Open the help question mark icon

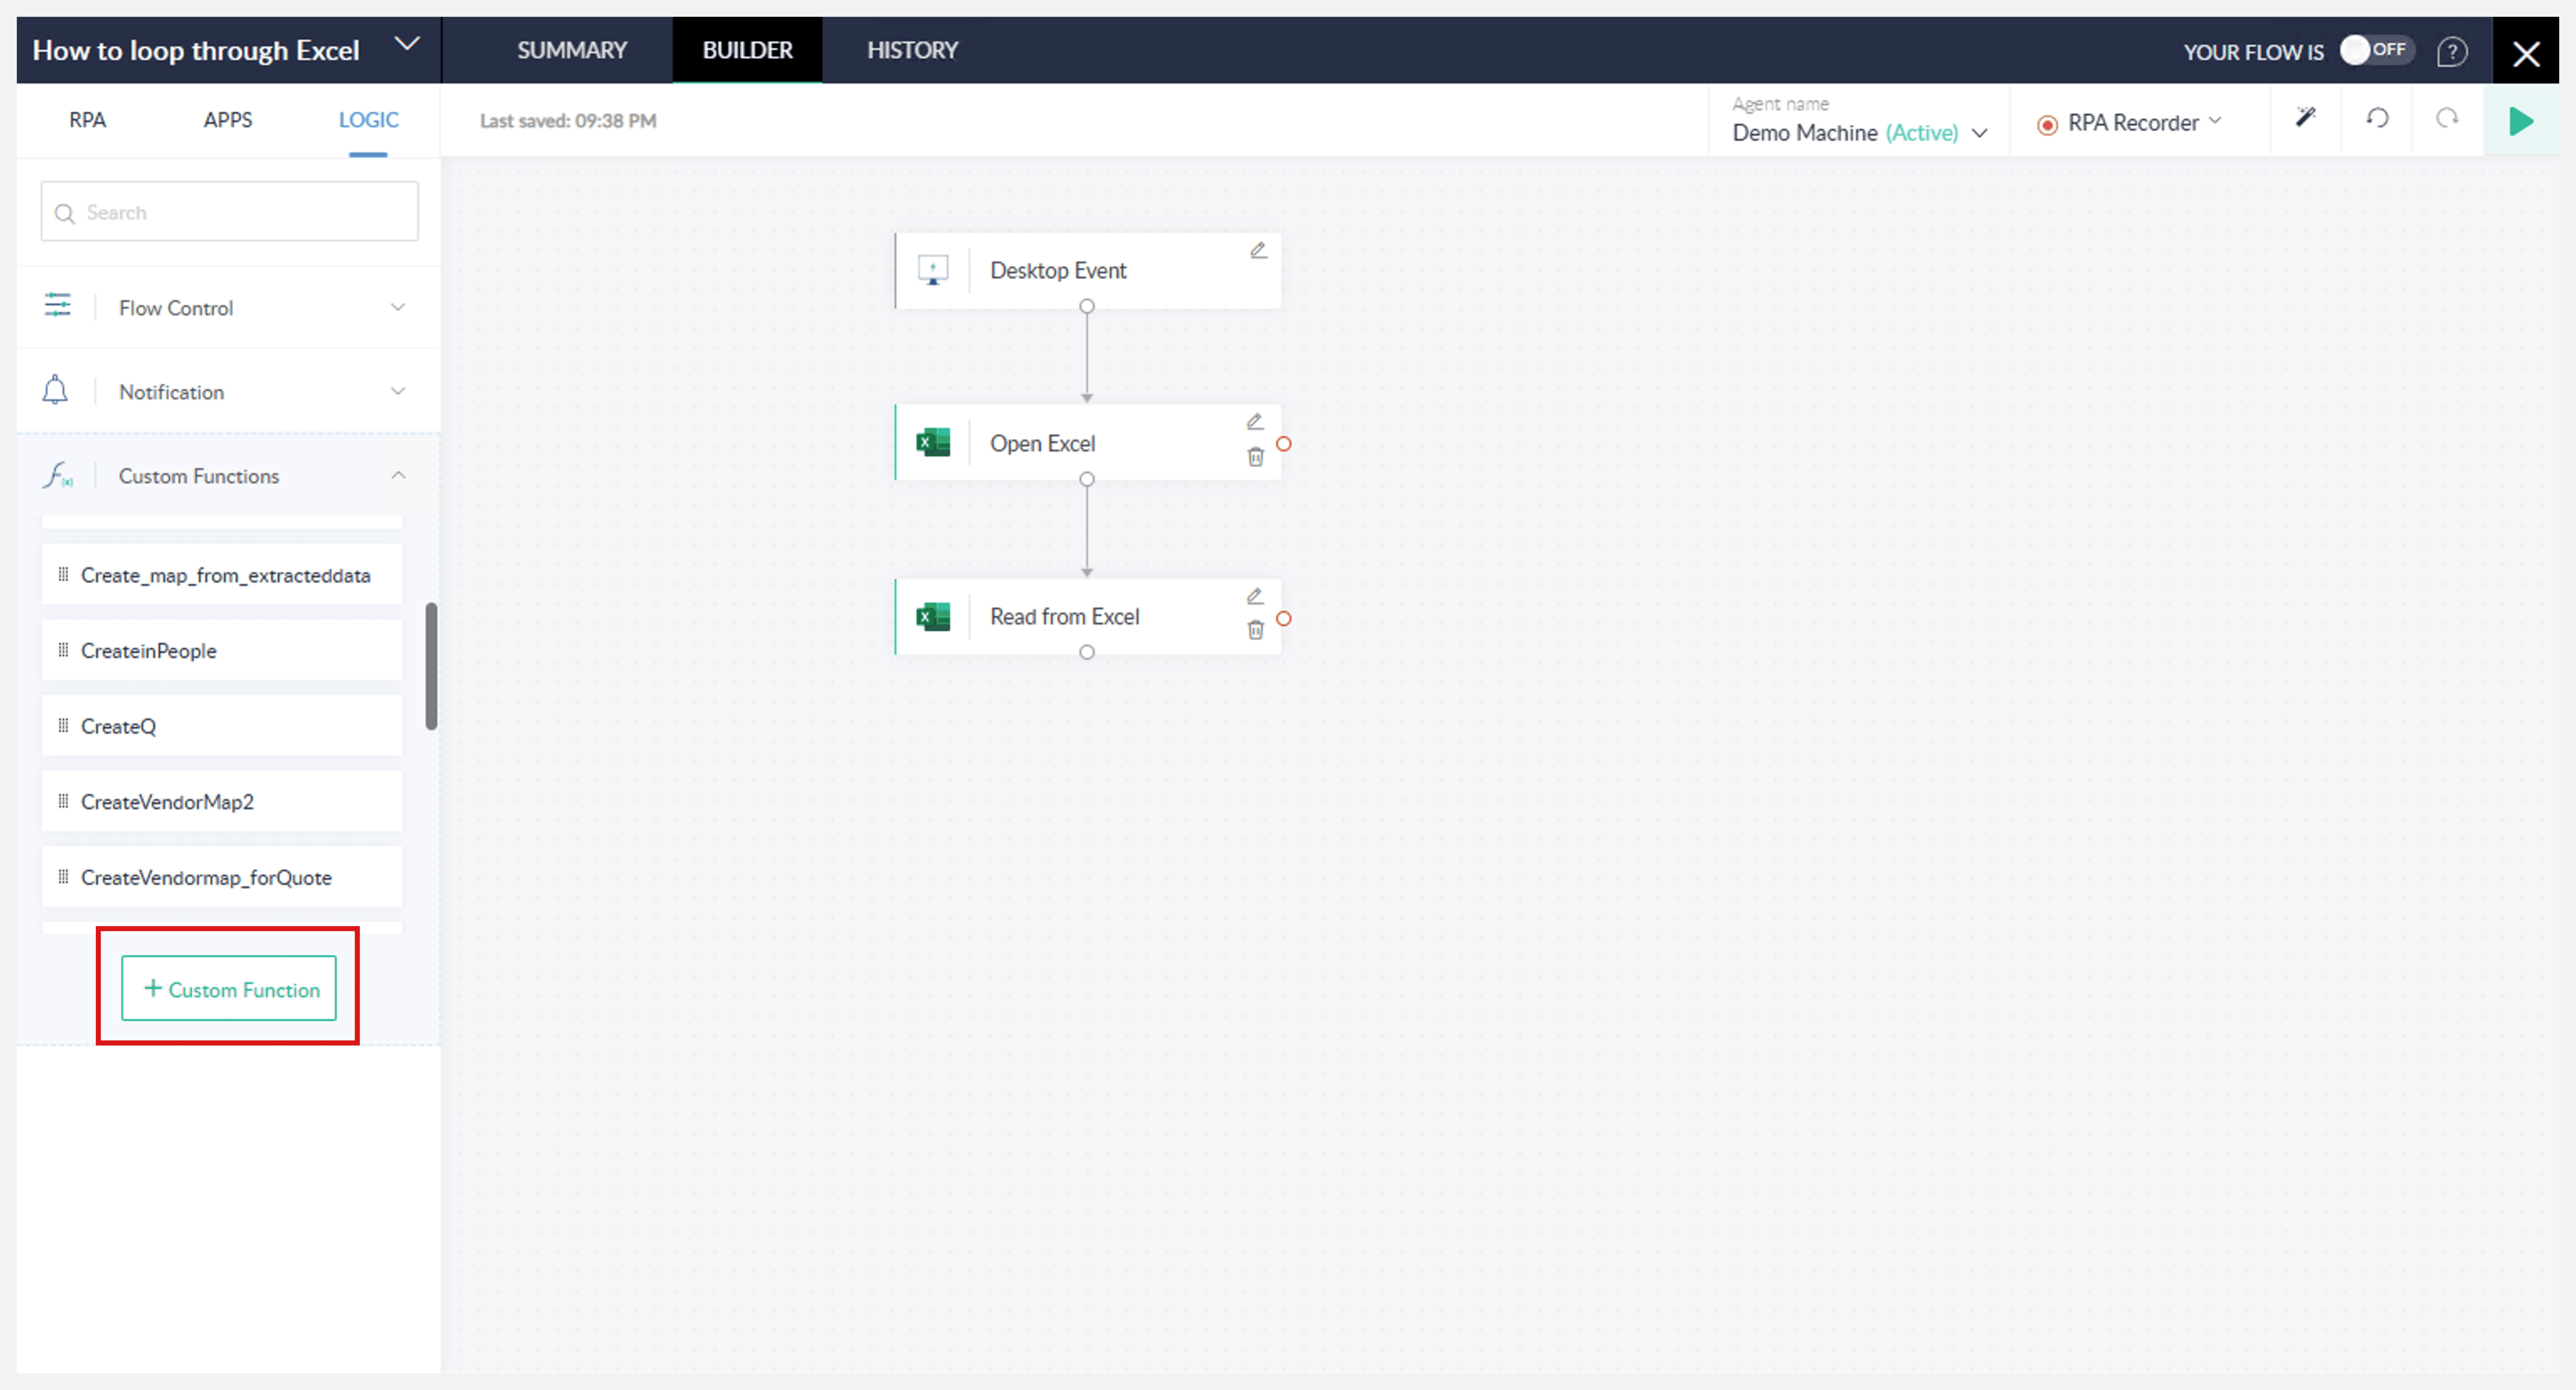pyautogui.click(x=2451, y=51)
